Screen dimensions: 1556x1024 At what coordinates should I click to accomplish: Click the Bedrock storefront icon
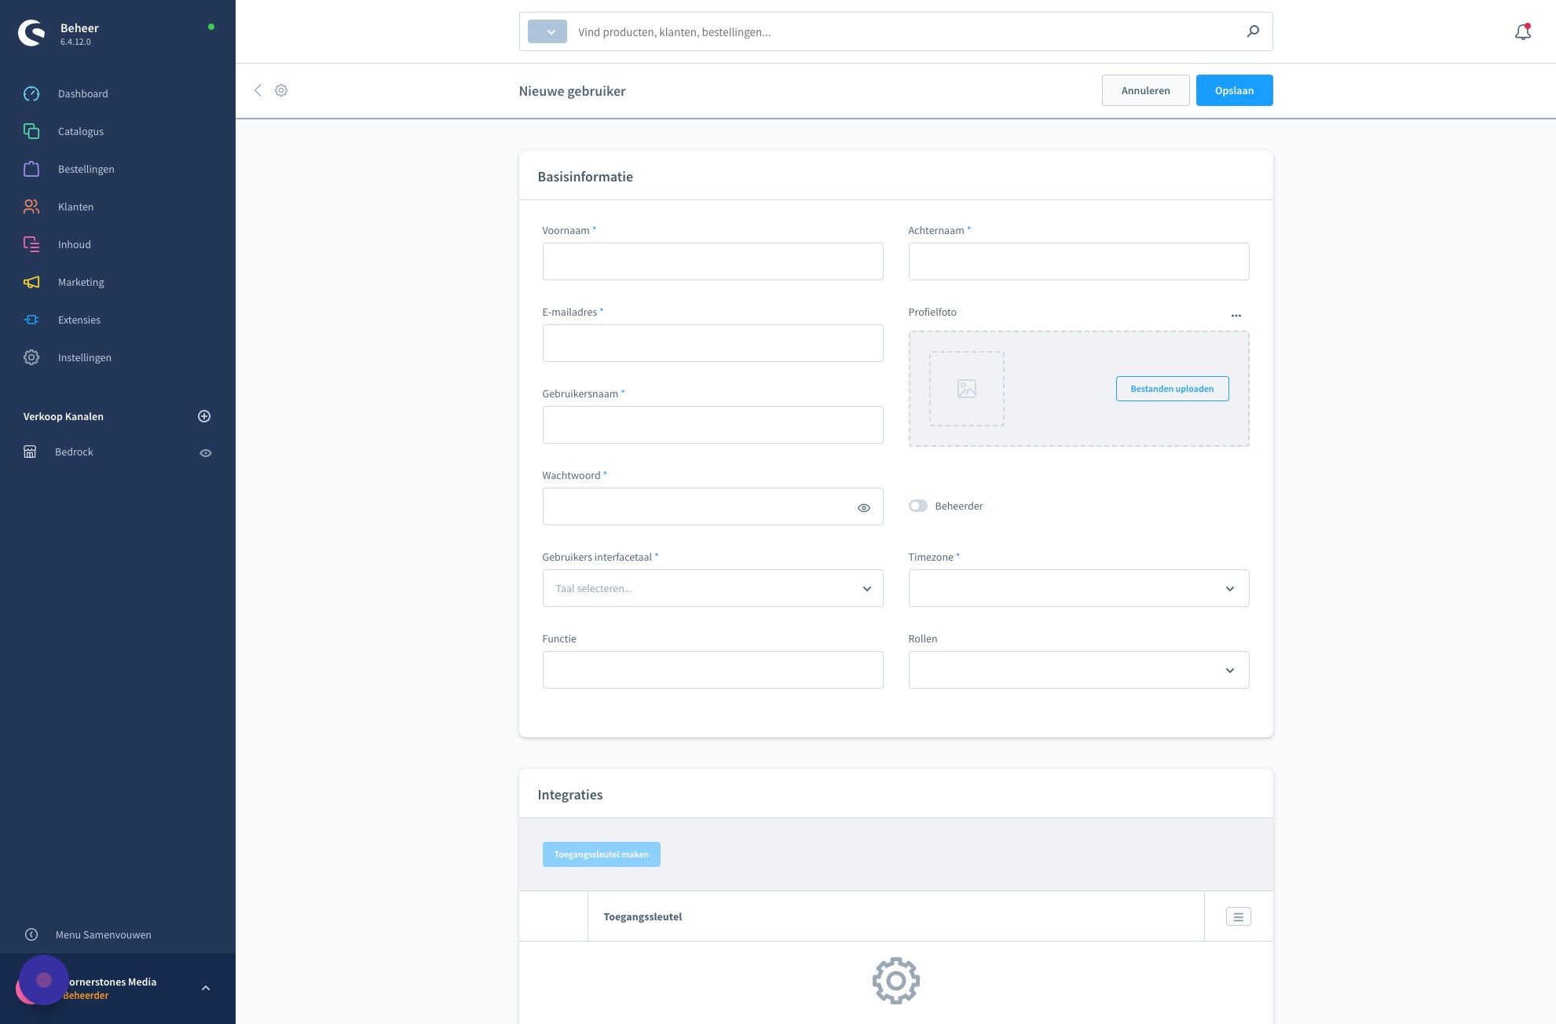[30, 452]
